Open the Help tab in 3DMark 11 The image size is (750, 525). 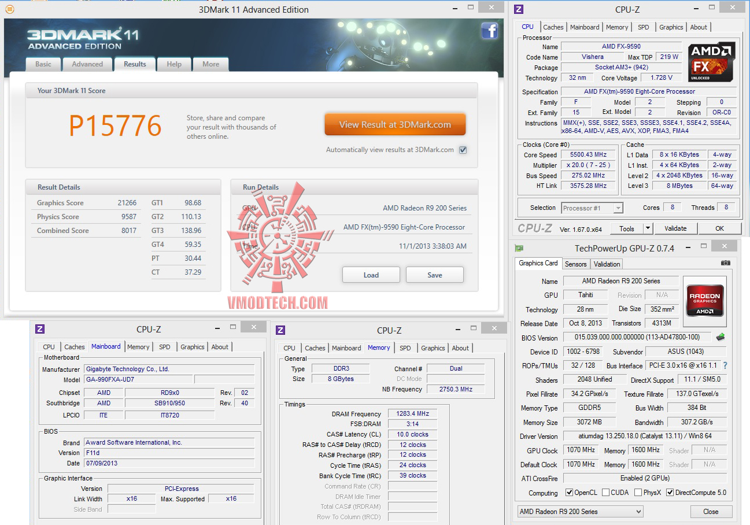click(174, 64)
